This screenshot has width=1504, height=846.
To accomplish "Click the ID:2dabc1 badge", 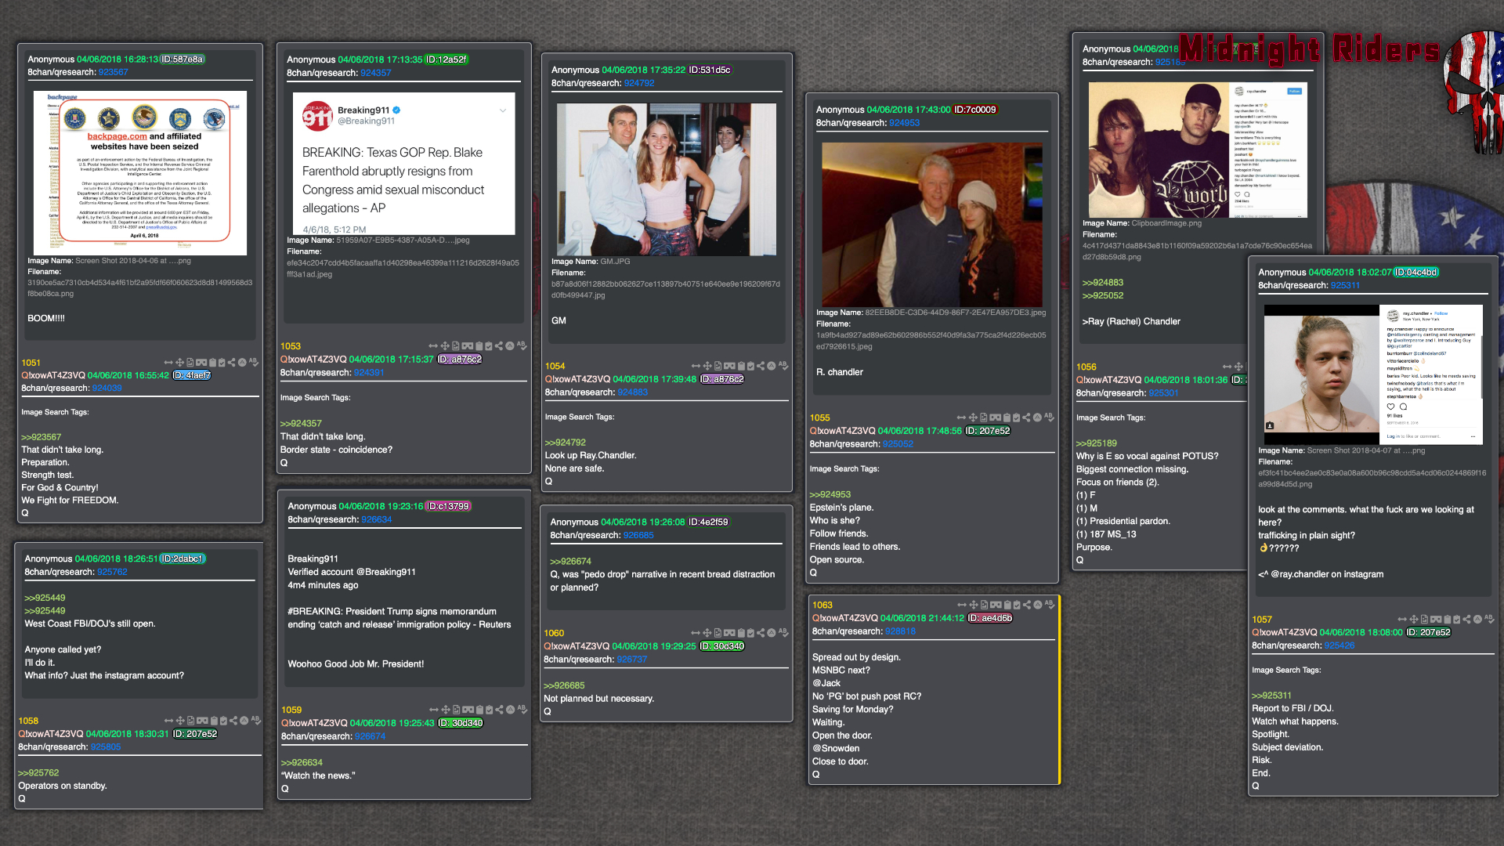I will click(183, 559).
